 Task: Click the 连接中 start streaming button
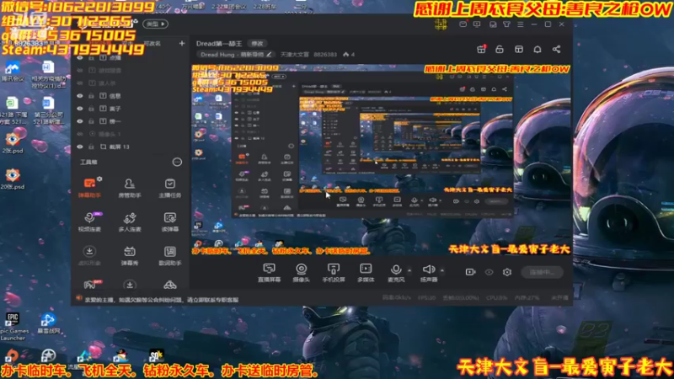[x=542, y=272]
